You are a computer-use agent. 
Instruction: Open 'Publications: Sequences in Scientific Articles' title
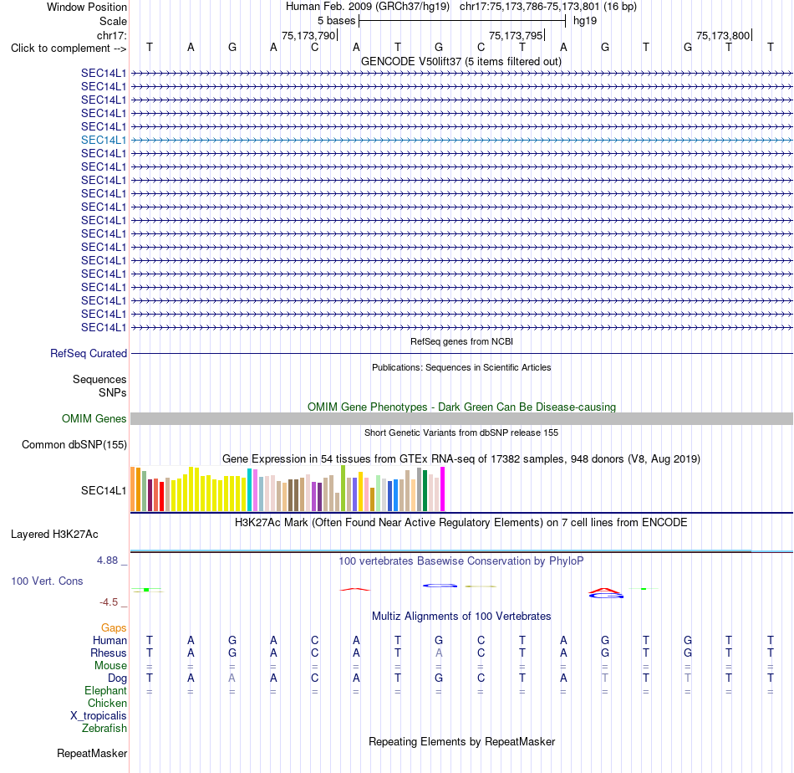[x=461, y=367]
